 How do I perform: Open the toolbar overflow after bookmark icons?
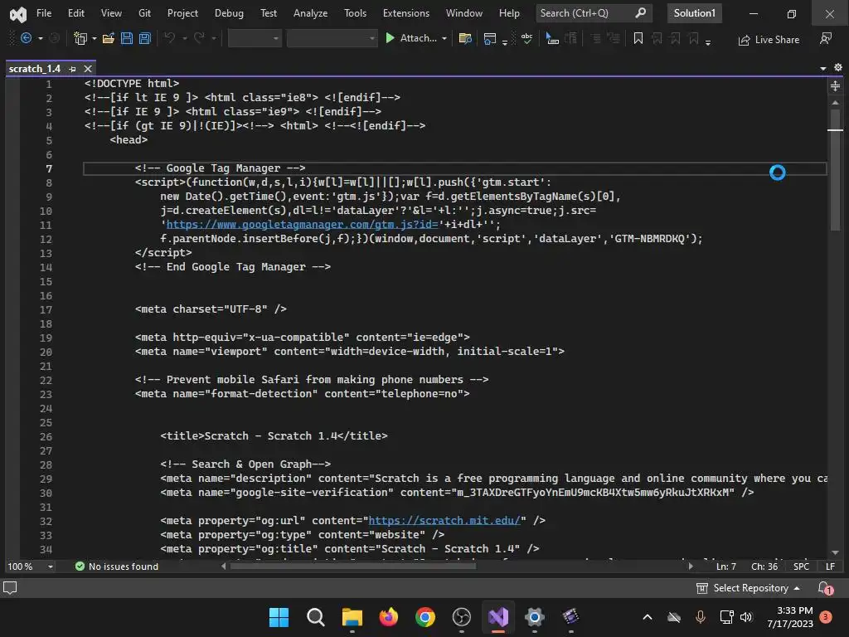coord(708,42)
